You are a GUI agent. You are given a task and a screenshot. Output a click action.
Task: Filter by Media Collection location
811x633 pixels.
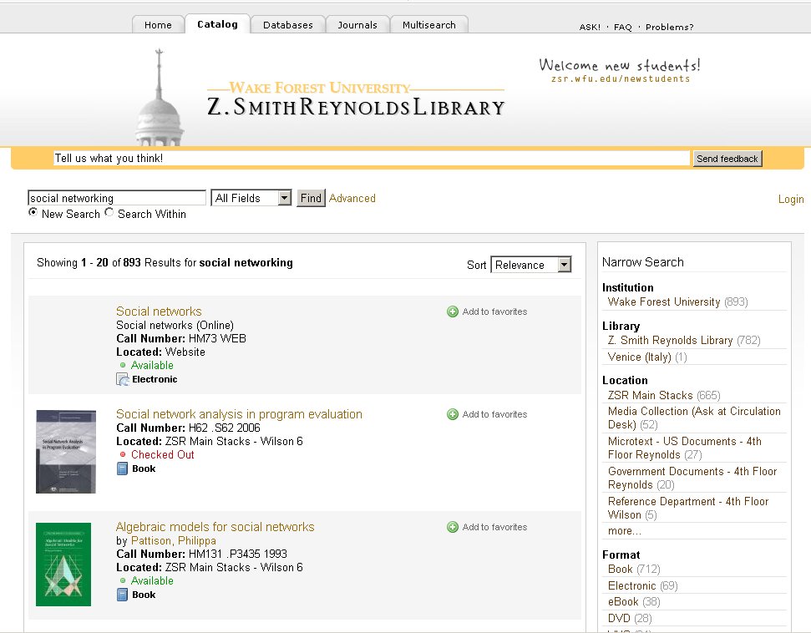(694, 418)
